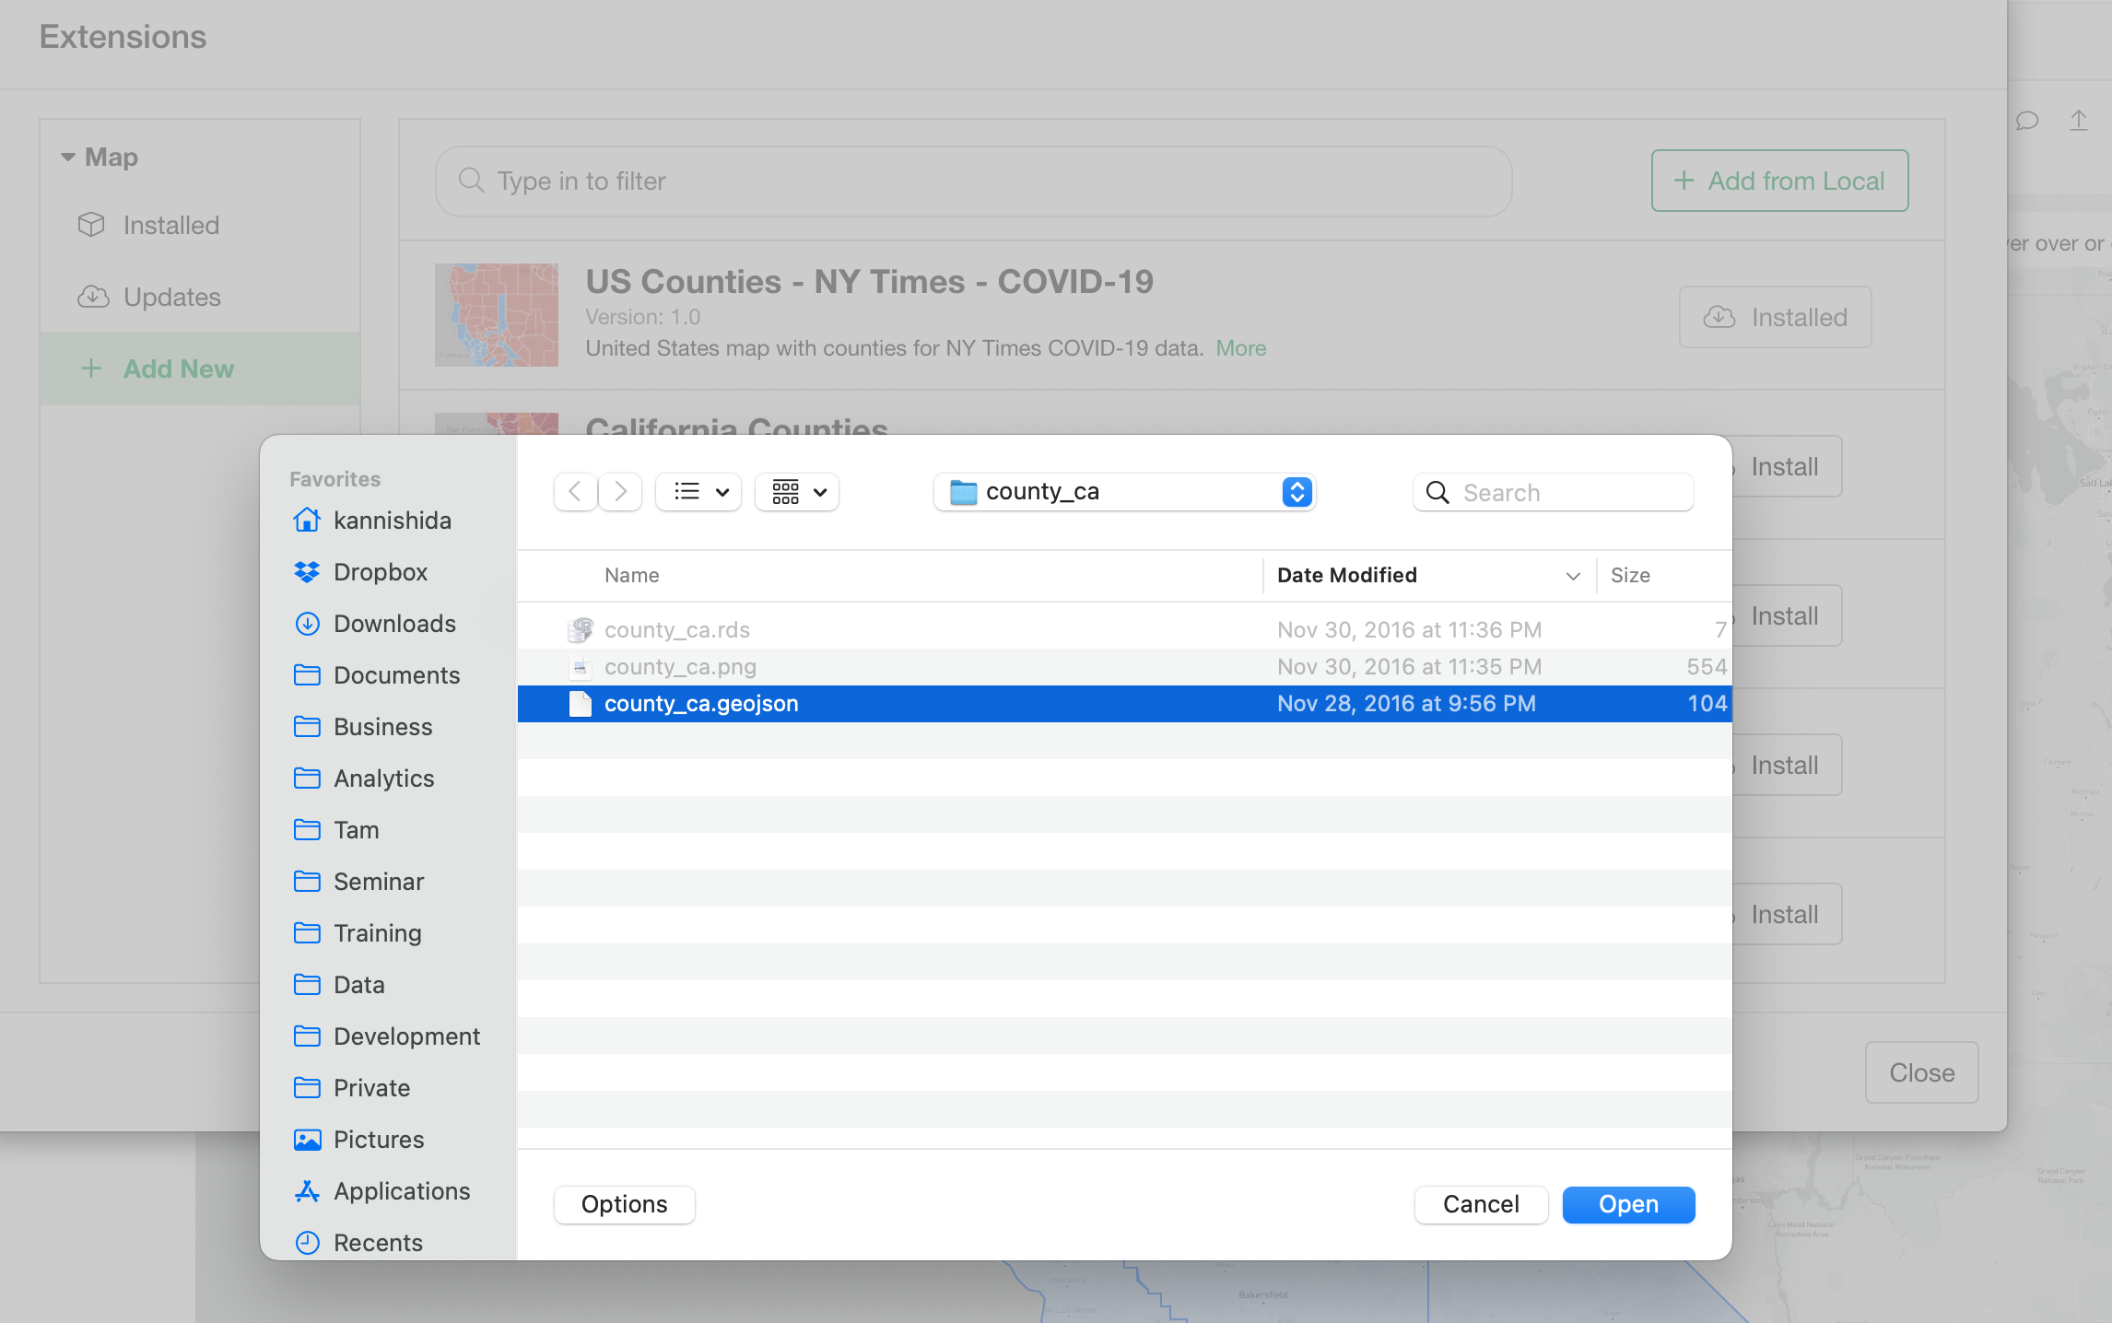
Task: Select the county_ca.png file
Action: [x=1124, y=667]
